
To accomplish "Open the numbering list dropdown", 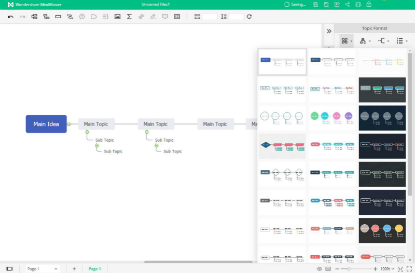I will coord(401,40).
